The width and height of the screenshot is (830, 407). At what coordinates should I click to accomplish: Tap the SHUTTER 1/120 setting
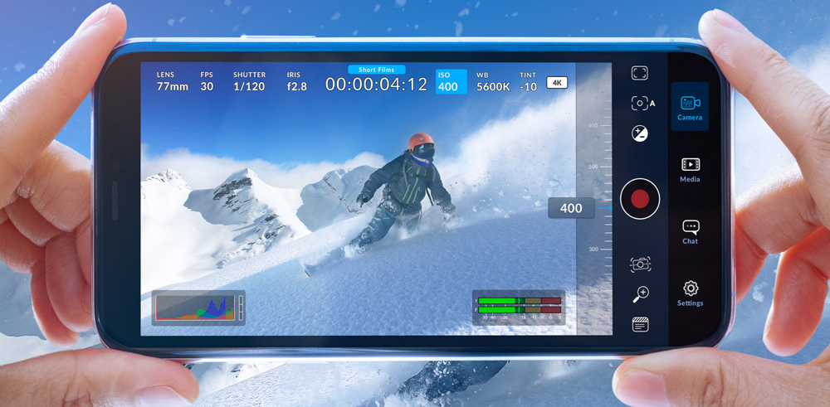click(x=249, y=81)
